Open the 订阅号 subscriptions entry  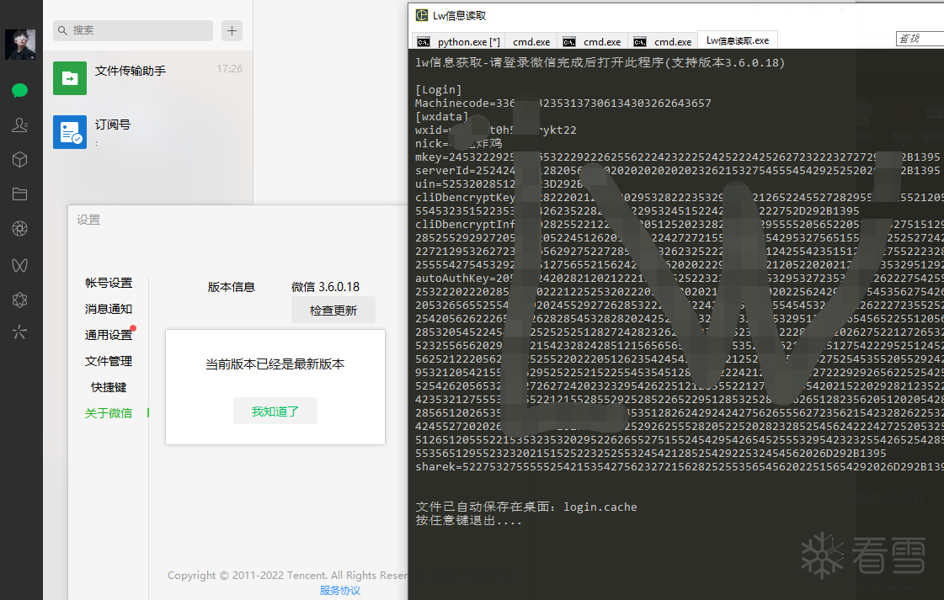147,132
